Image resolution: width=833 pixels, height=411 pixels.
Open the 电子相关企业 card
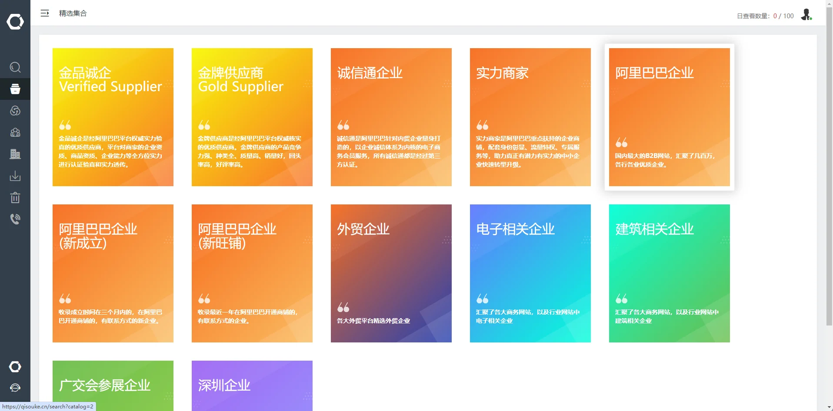coord(530,273)
